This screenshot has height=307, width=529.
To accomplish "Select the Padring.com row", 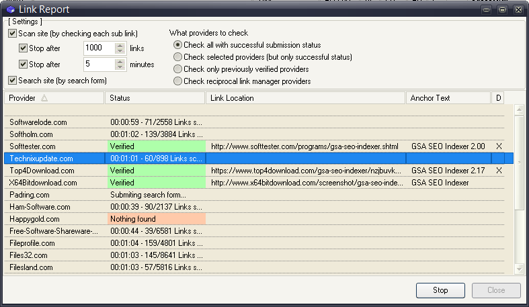I will [254, 195].
